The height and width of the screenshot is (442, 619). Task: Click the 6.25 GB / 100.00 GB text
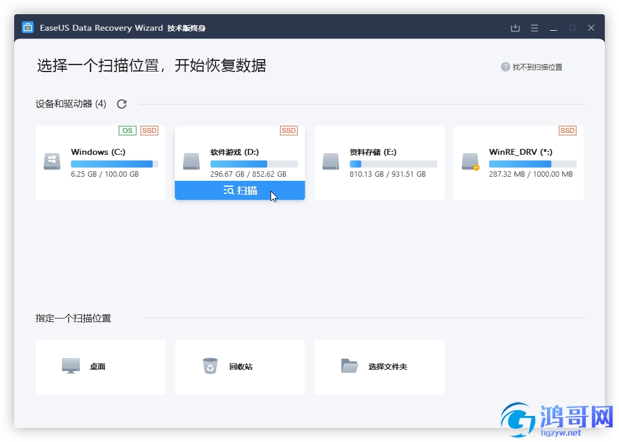(x=105, y=174)
